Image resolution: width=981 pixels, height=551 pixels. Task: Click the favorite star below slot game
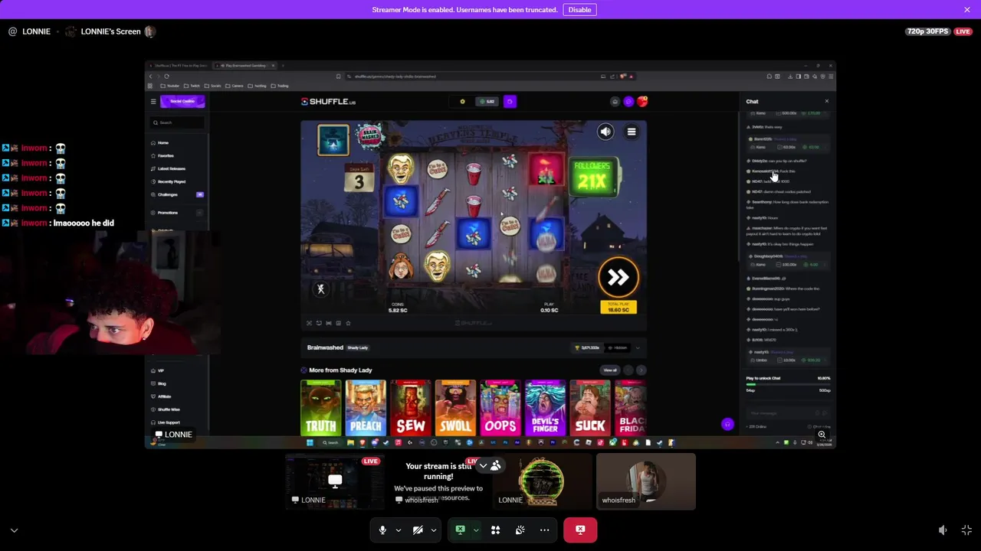coord(348,323)
